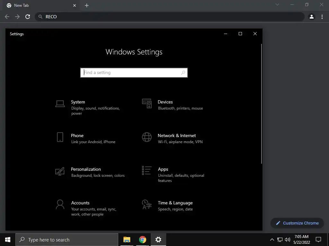This screenshot has height=246, width=329.
Task: Click 'Display, sound, notifications, power' description
Action: [95, 111]
